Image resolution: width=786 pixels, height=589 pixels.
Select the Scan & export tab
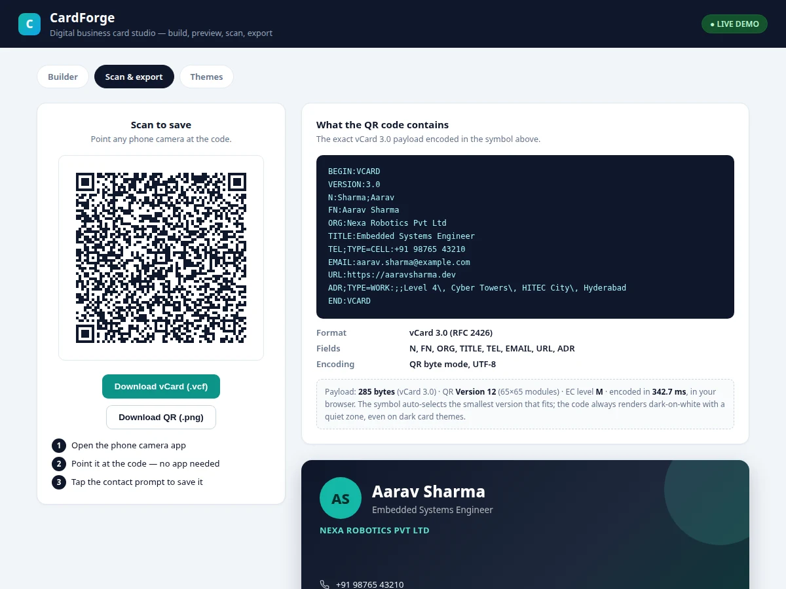pyautogui.click(x=134, y=77)
